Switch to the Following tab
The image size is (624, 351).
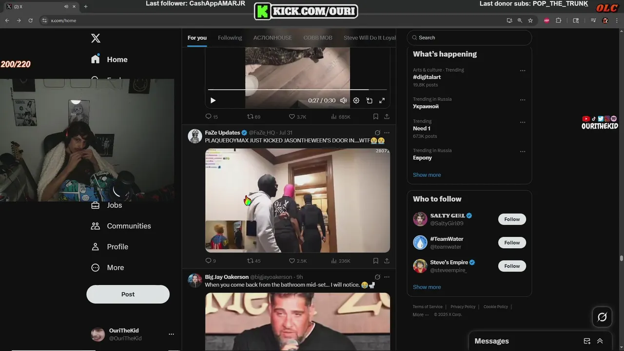[230, 38]
